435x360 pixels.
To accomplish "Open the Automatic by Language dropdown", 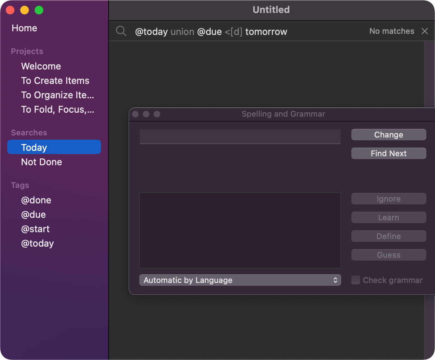I will [240, 280].
